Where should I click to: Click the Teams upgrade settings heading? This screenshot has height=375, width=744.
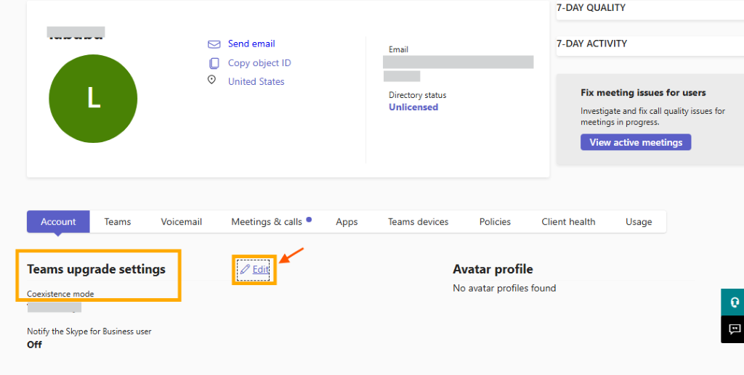point(97,269)
